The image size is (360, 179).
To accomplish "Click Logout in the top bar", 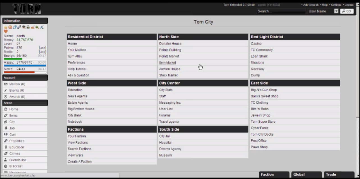I will pyautogui.click(x=349, y=5).
